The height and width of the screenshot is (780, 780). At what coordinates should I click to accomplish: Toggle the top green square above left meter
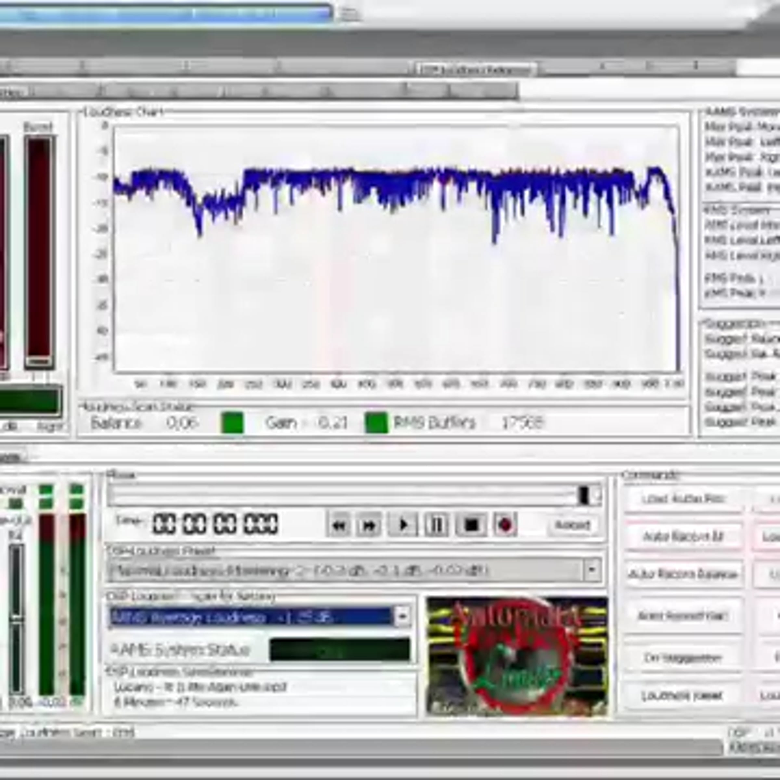(x=46, y=490)
